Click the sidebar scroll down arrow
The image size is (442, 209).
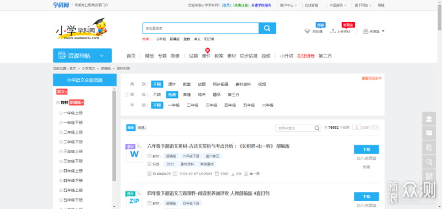(x=114, y=206)
